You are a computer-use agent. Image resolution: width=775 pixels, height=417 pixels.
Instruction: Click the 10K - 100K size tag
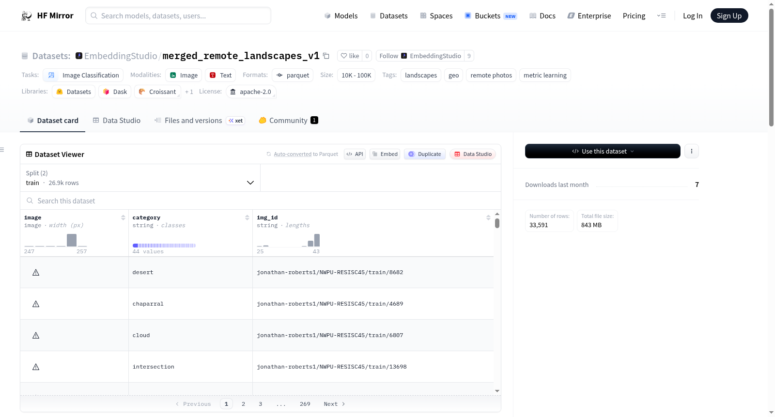[x=356, y=76]
